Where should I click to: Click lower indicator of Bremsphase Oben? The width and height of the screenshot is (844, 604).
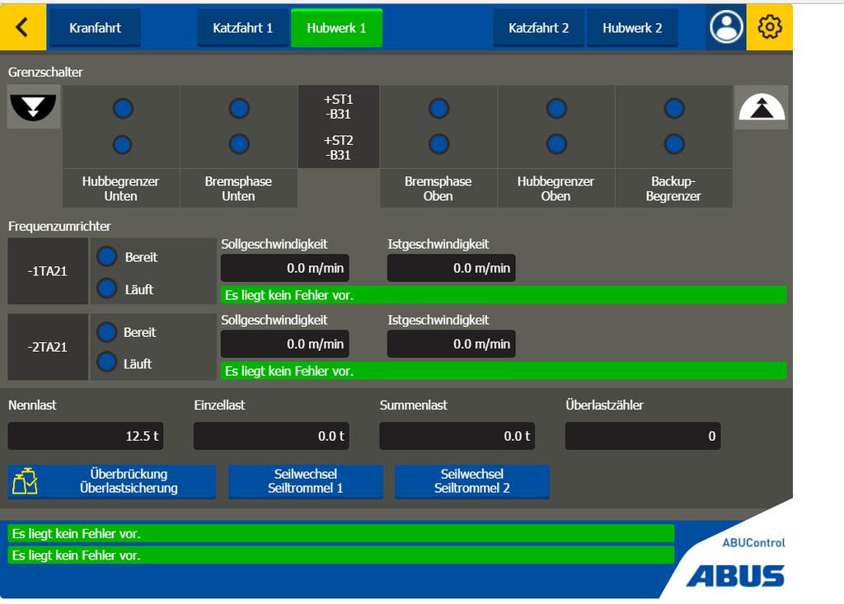pyautogui.click(x=438, y=143)
